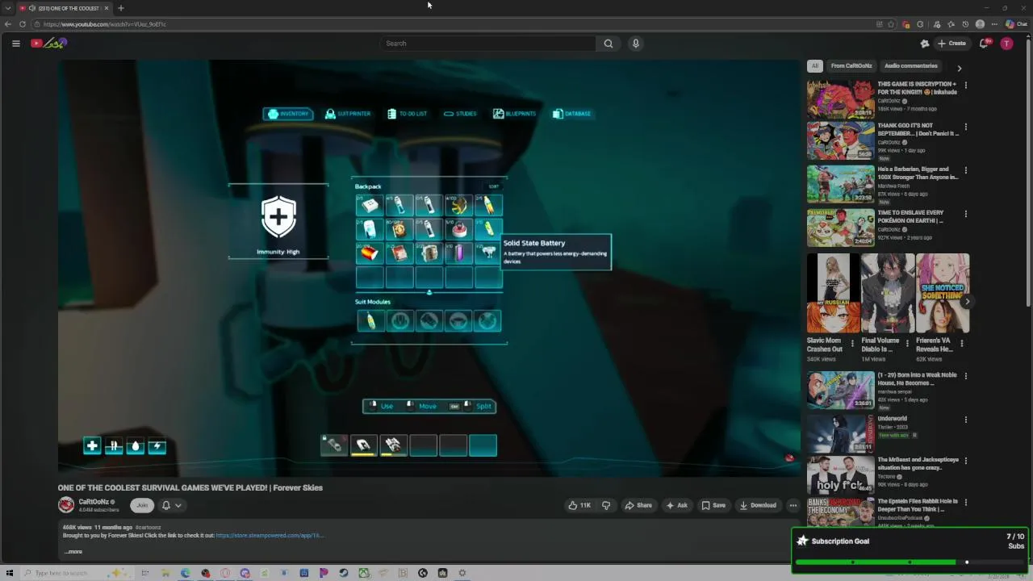Open YouTube notifications bell

[x=984, y=44]
